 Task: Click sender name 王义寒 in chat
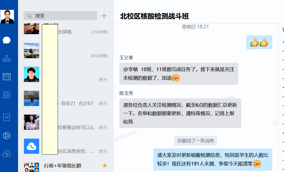126,58
